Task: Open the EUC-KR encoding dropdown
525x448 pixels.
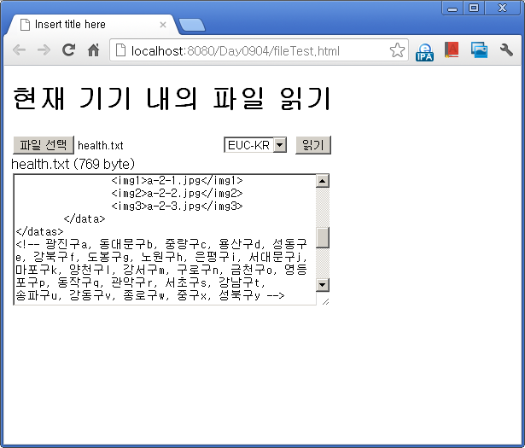Action: pyautogui.click(x=255, y=145)
